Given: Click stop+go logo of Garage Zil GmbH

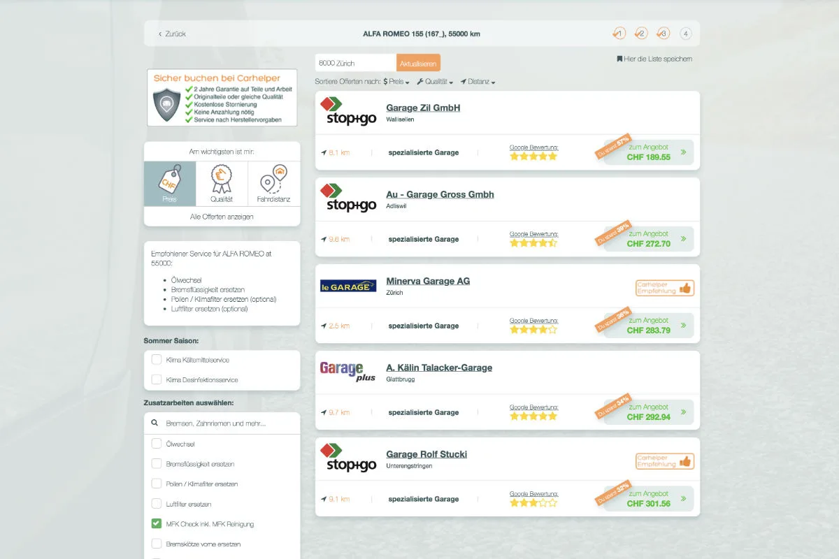Looking at the screenshot, I should point(348,111).
